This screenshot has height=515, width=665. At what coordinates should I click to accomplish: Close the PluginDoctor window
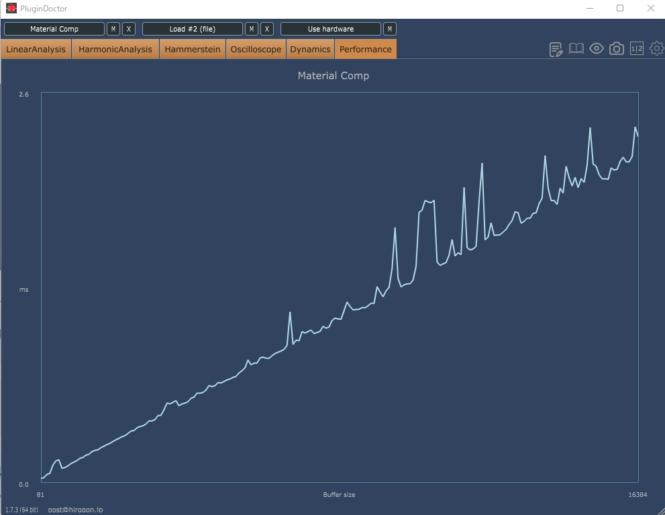651,8
